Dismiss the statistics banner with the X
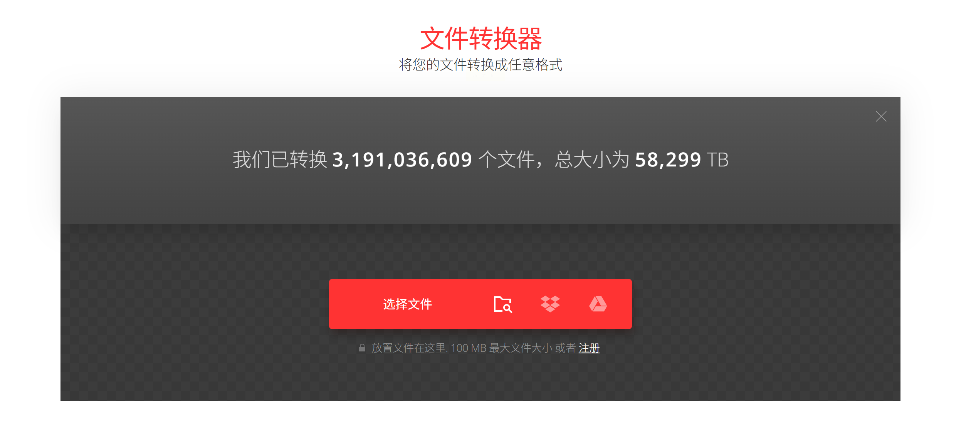This screenshot has width=971, height=447. [881, 116]
